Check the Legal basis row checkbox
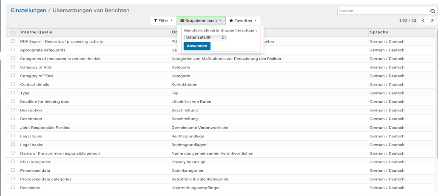Viewport: 438px width, 196px height. coord(13,136)
